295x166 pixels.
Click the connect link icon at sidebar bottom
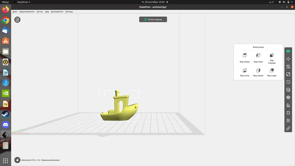(x=288, y=128)
